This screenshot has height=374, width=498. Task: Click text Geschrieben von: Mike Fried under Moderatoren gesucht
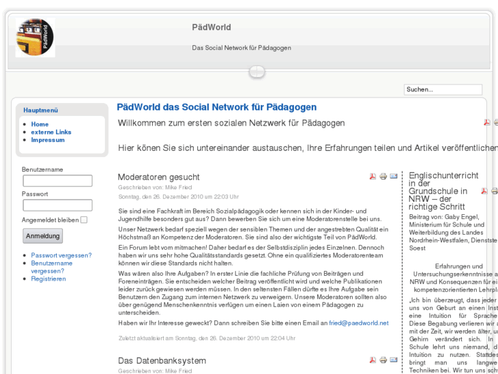click(155, 187)
